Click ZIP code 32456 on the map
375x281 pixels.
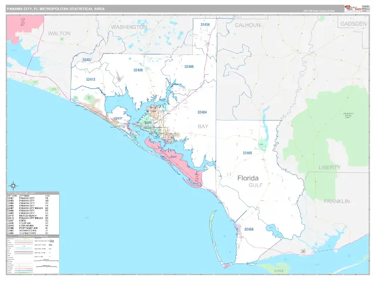pyautogui.click(x=248, y=229)
